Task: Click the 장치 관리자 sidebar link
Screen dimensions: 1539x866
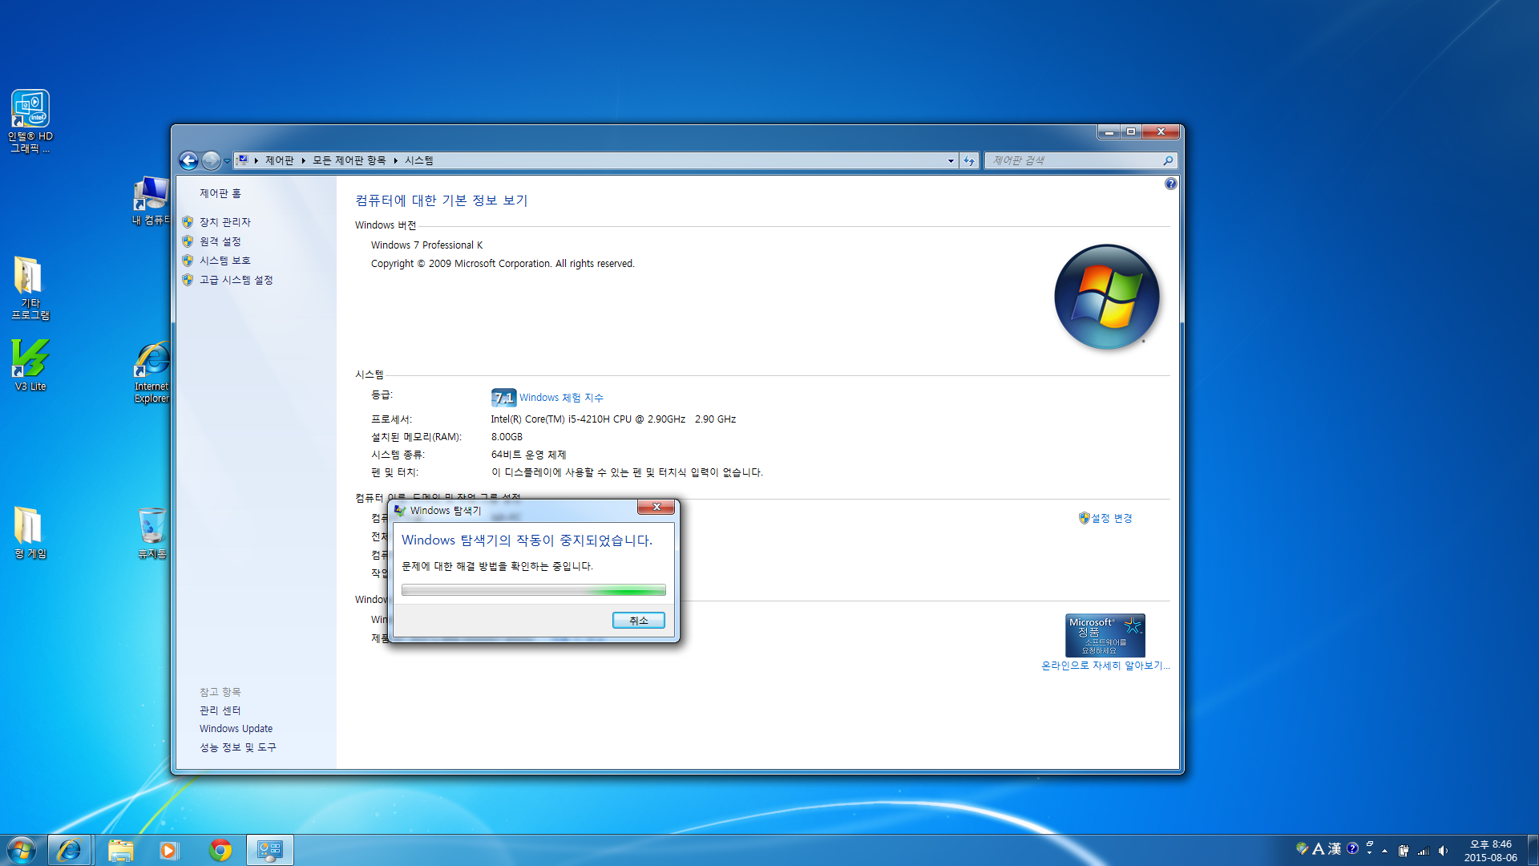Action: click(x=224, y=222)
